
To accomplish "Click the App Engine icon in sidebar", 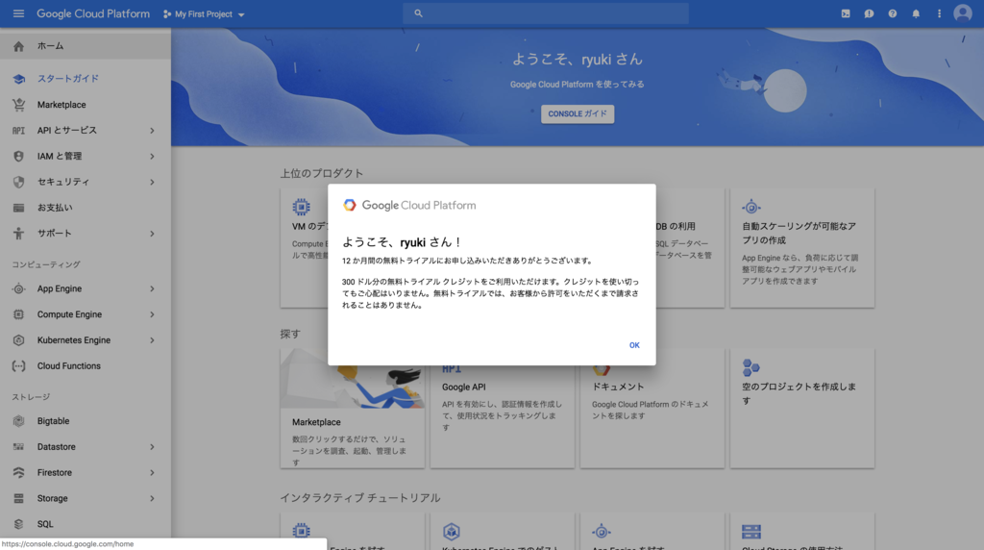I will 19,288.
